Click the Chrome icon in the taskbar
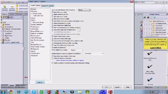168x94 pixels. (x=11, y=92)
